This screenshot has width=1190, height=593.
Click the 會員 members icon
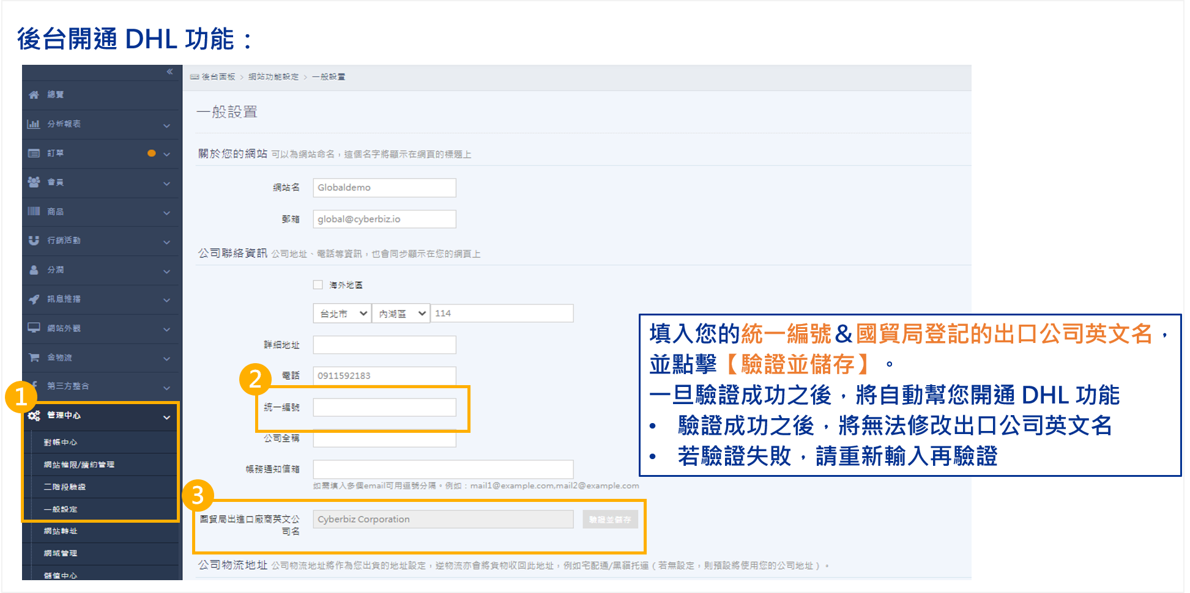point(34,182)
